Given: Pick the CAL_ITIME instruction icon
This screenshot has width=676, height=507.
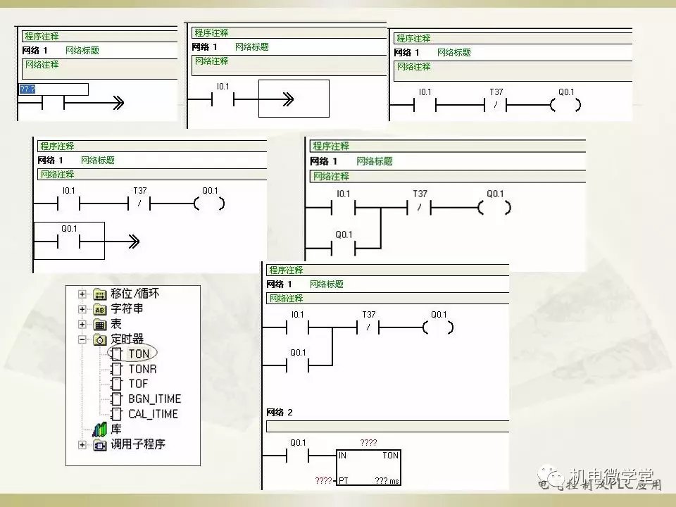Looking at the screenshot, I should [117, 414].
